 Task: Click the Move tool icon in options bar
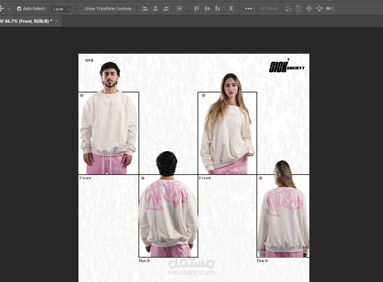2,9
